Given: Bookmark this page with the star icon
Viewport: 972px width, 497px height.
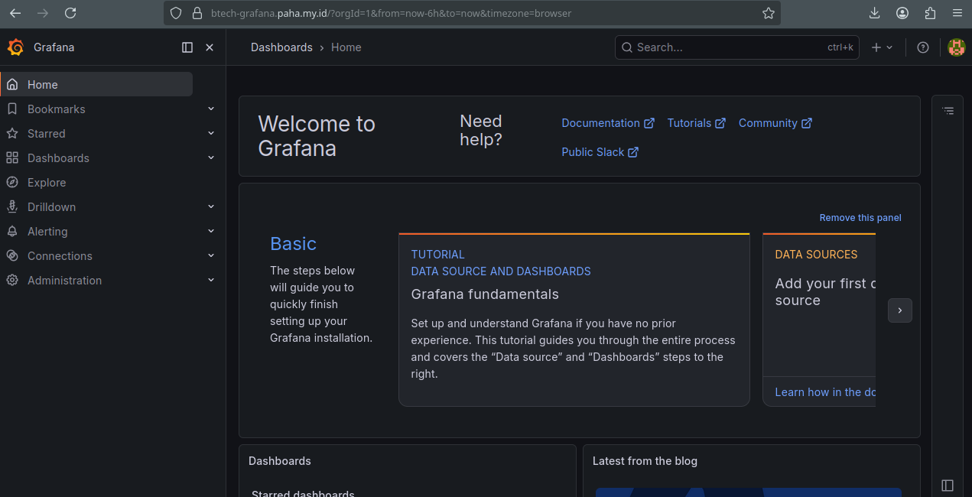Looking at the screenshot, I should click(769, 13).
